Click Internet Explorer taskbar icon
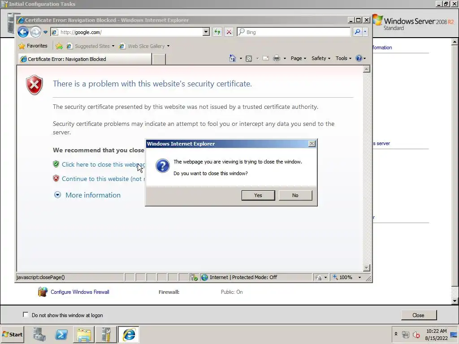Image resolution: width=459 pixels, height=344 pixels. point(129,334)
